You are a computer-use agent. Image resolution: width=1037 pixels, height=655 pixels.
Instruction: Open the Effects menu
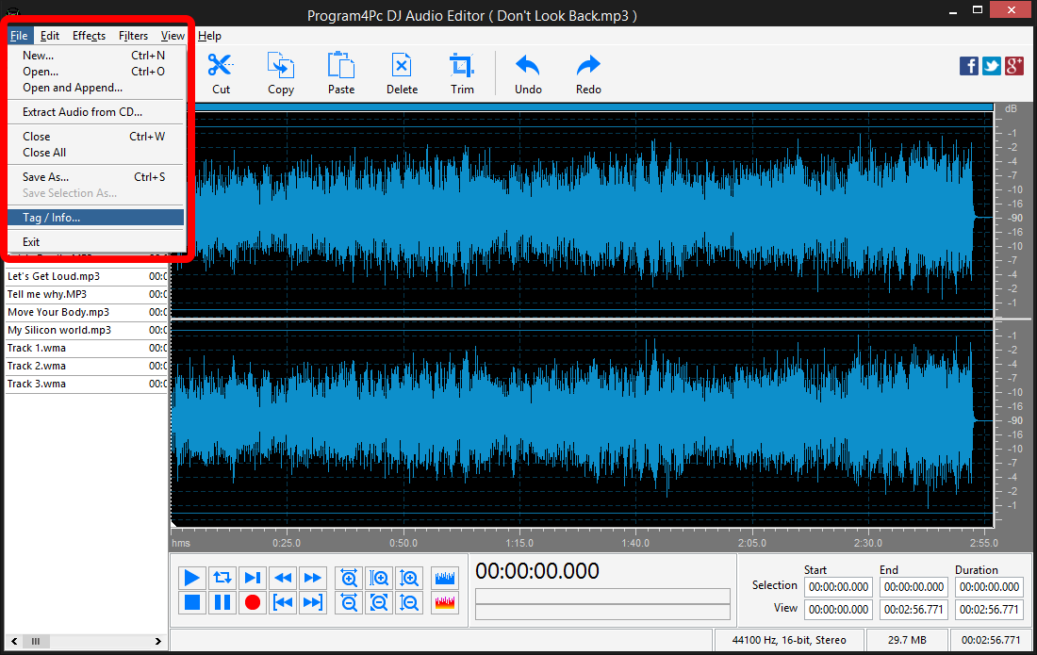[89, 35]
